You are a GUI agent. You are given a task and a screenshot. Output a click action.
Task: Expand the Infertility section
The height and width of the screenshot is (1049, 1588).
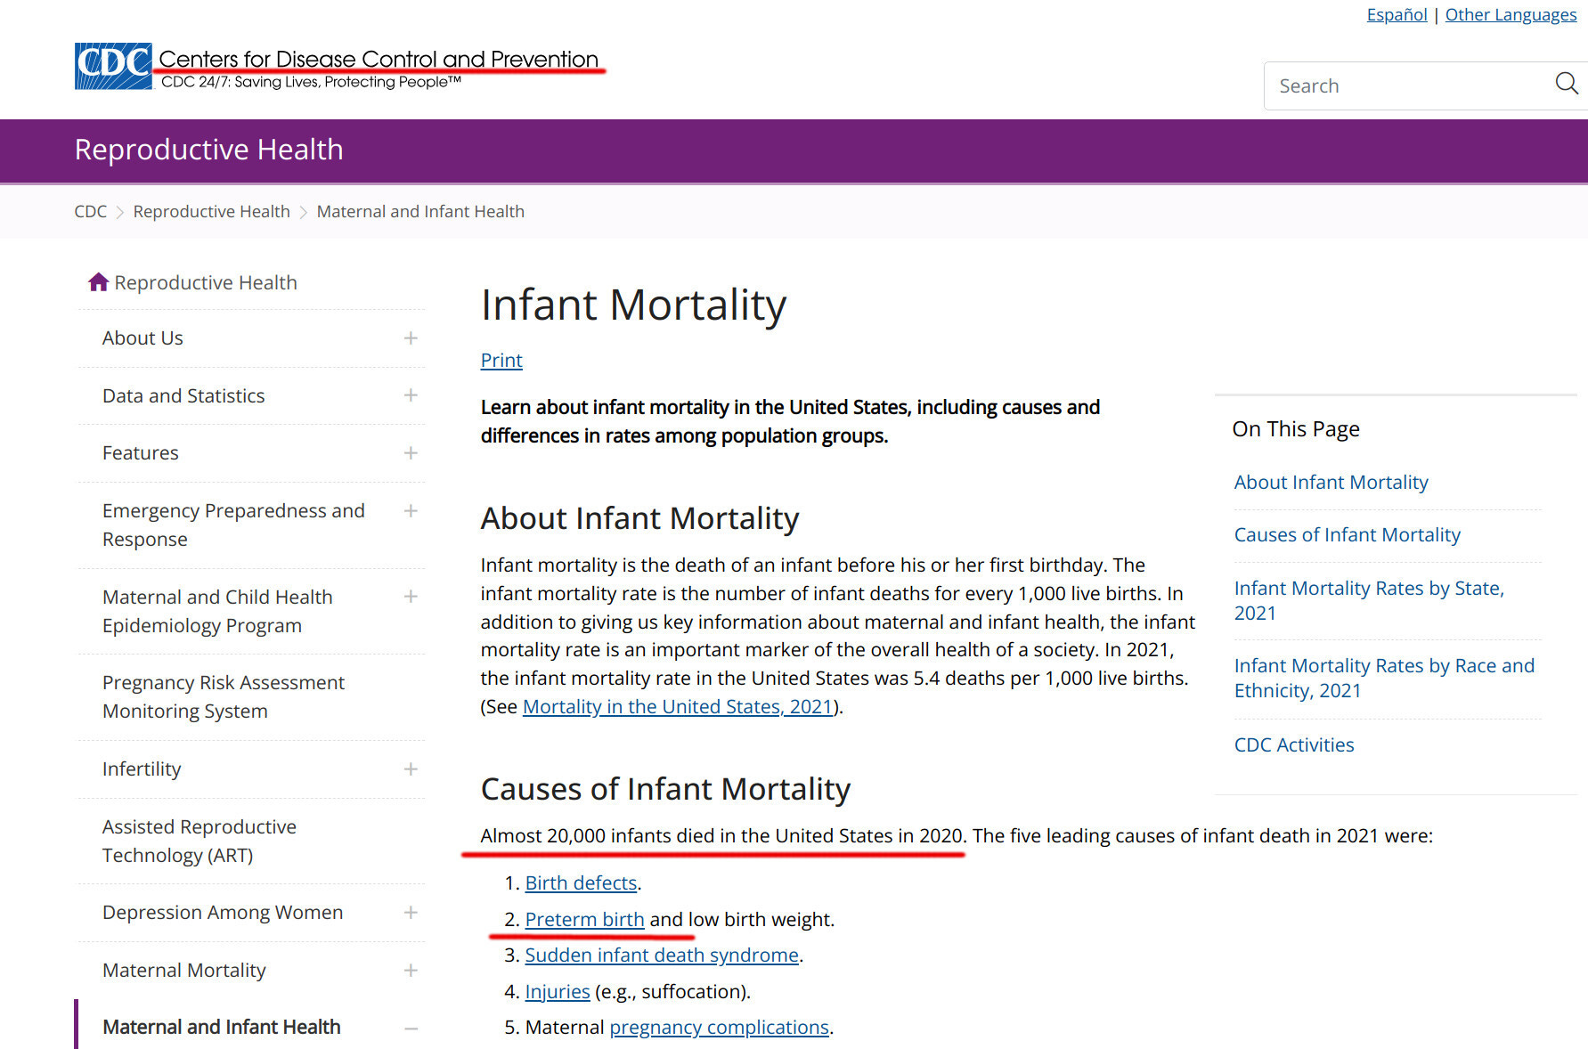pyautogui.click(x=411, y=769)
